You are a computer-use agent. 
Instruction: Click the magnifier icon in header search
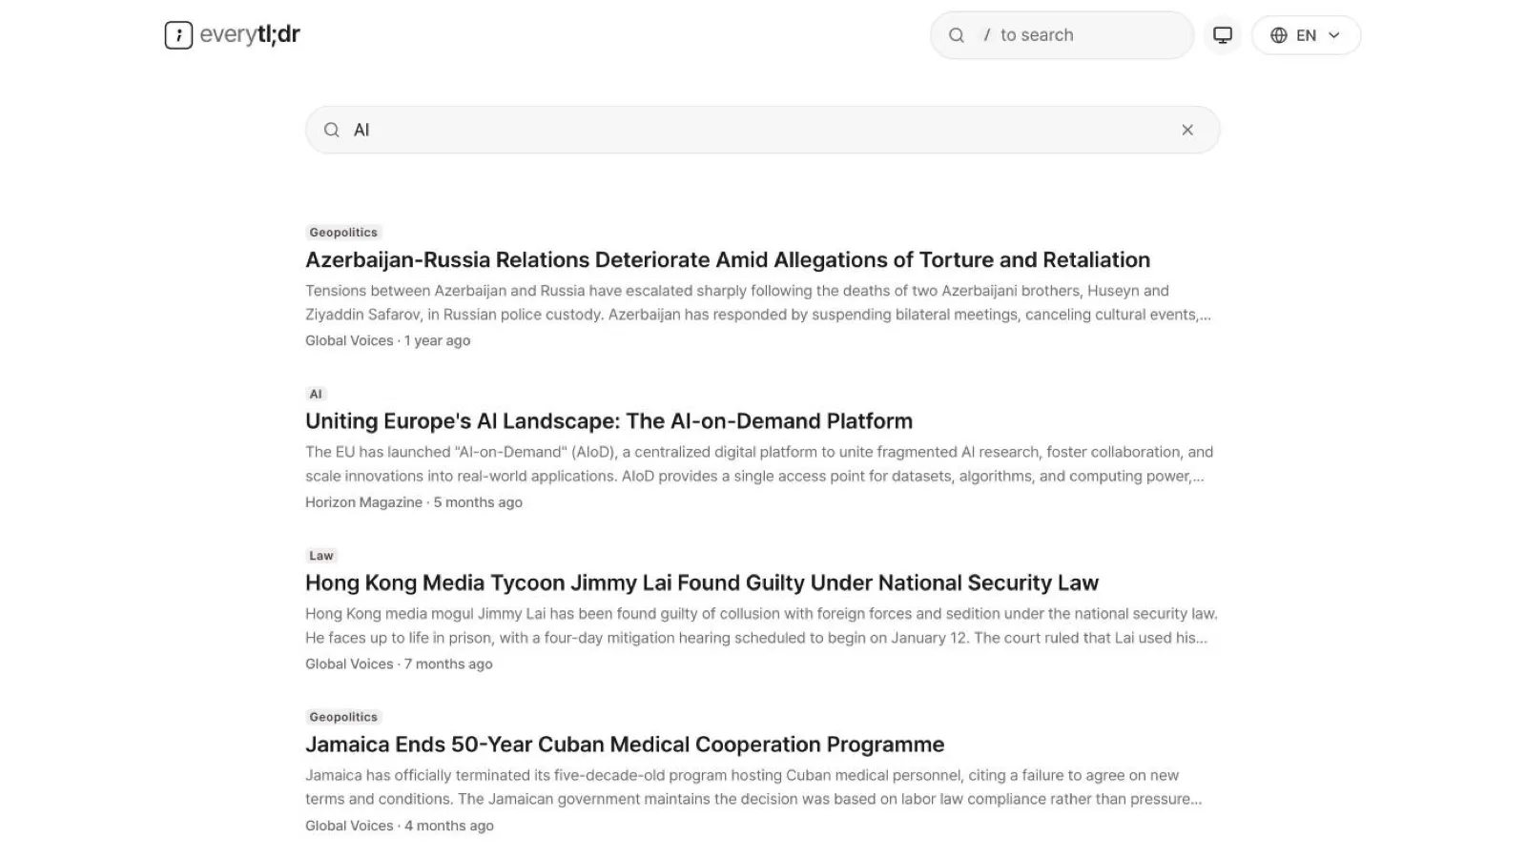click(x=957, y=35)
